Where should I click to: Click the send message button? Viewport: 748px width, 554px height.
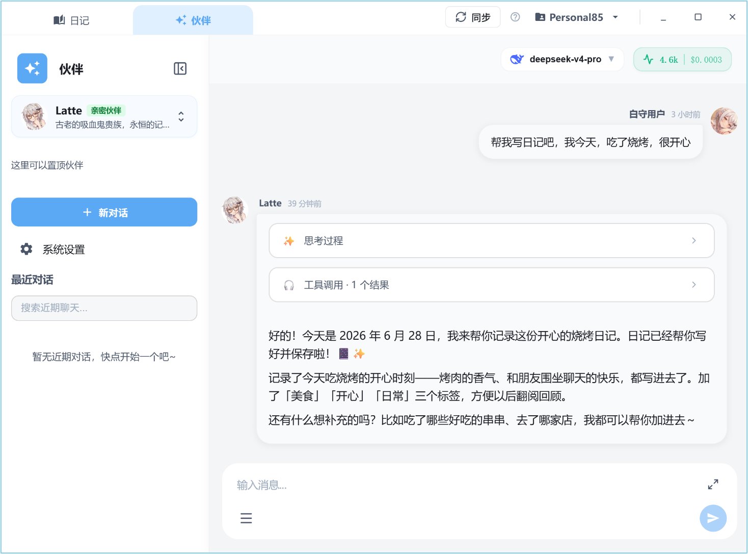click(x=713, y=518)
